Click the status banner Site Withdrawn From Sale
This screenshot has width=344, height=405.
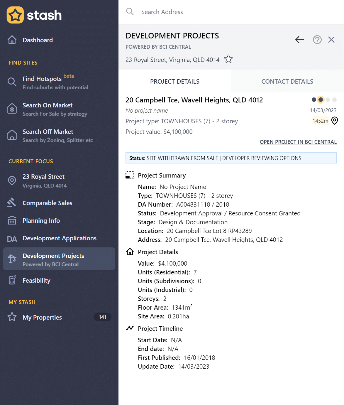(x=231, y=158)
